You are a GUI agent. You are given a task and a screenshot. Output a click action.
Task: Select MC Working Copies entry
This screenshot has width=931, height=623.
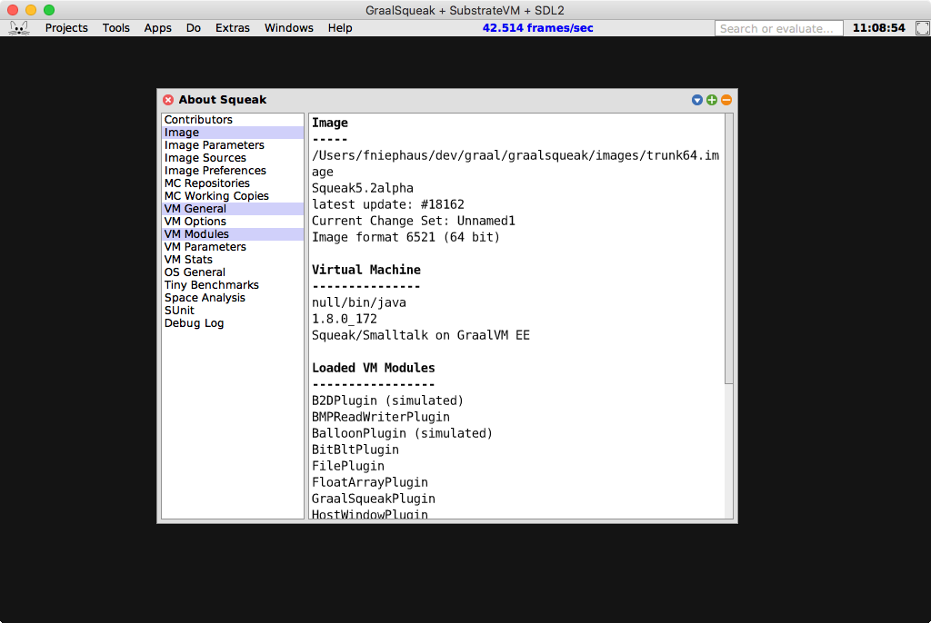click(x=233, y=196)
